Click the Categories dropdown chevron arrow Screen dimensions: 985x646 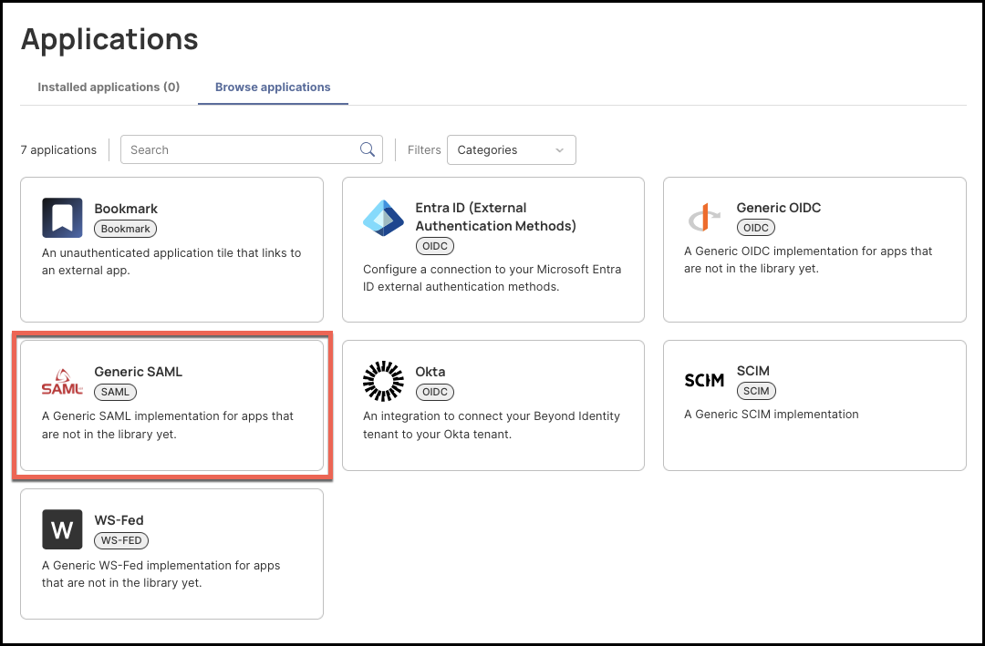click(559, 150)
